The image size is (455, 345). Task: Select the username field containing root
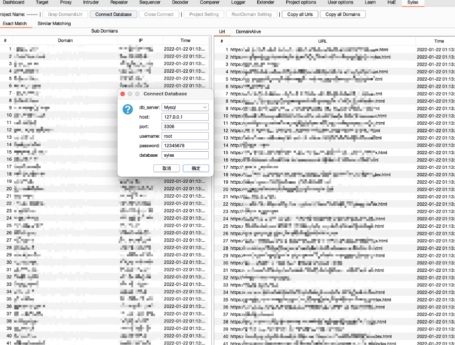pos(185,136)
